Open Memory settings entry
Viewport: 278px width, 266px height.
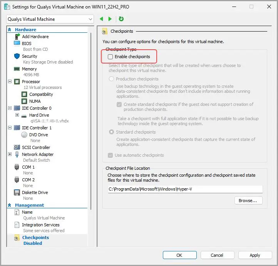click(29, 69)
